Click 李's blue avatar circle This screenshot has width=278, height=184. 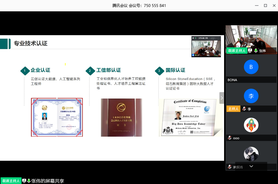tap(251, 96)
